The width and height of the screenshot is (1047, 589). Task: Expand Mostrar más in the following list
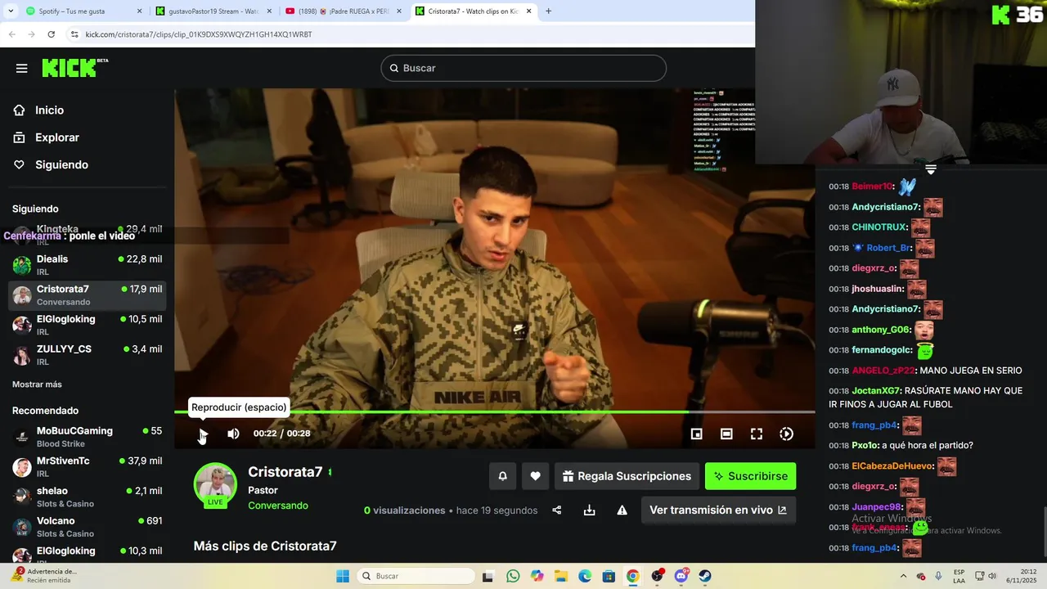click(x=37, y=384)
